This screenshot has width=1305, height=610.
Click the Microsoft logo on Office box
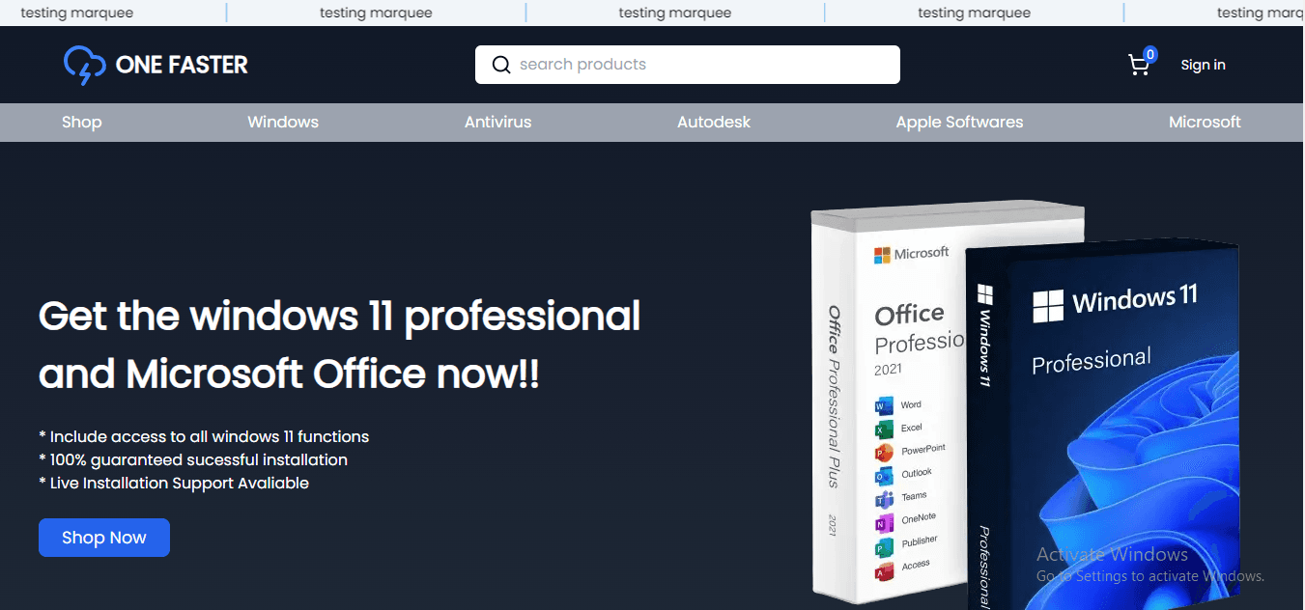tap(911, 254)
